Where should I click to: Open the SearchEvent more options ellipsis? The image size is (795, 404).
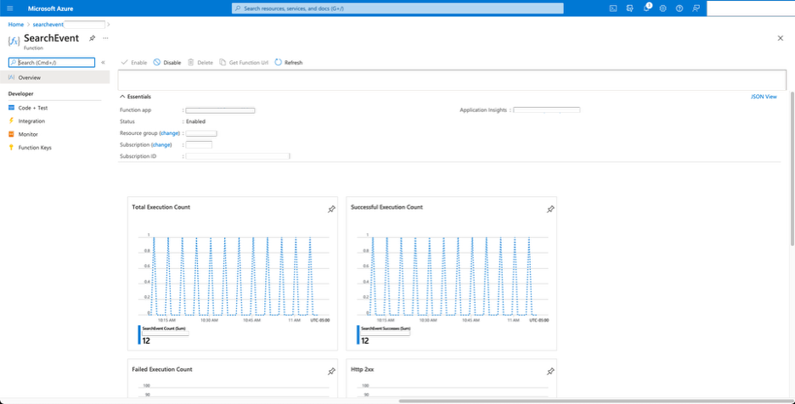(105, 38)
